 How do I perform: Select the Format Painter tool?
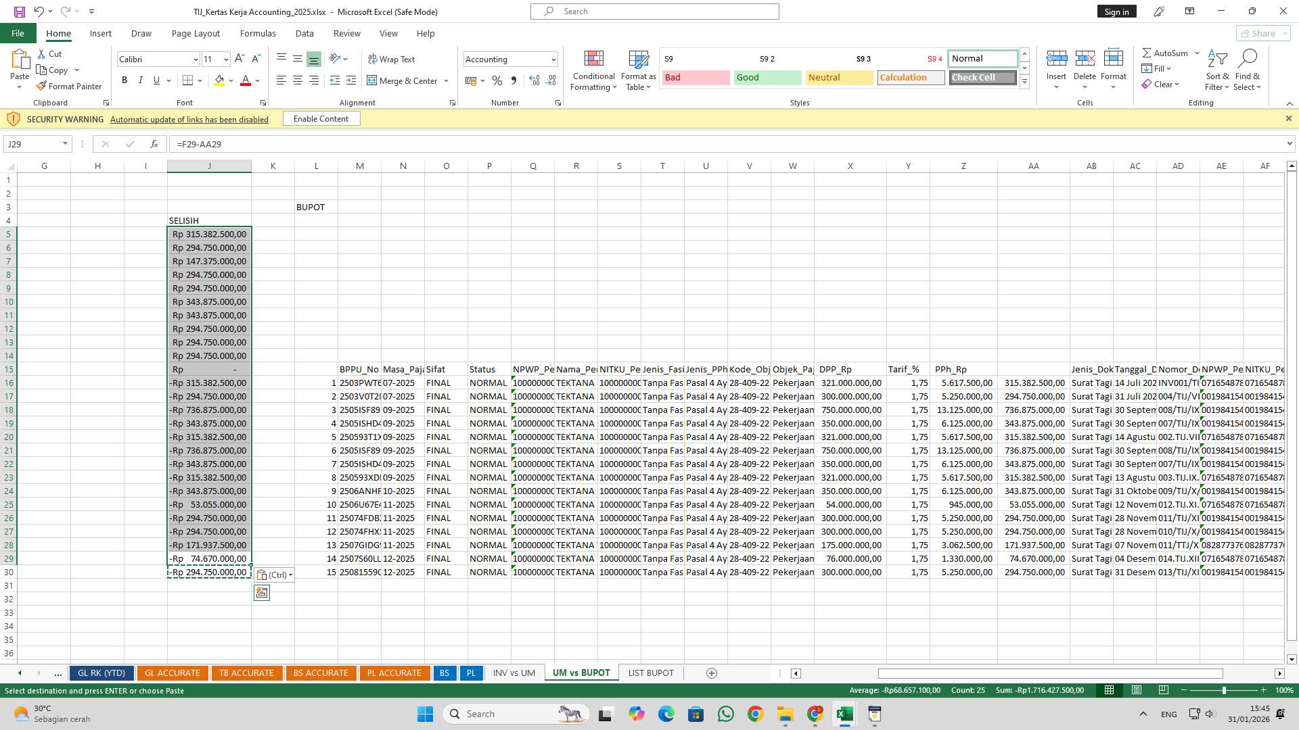point(70,86)
